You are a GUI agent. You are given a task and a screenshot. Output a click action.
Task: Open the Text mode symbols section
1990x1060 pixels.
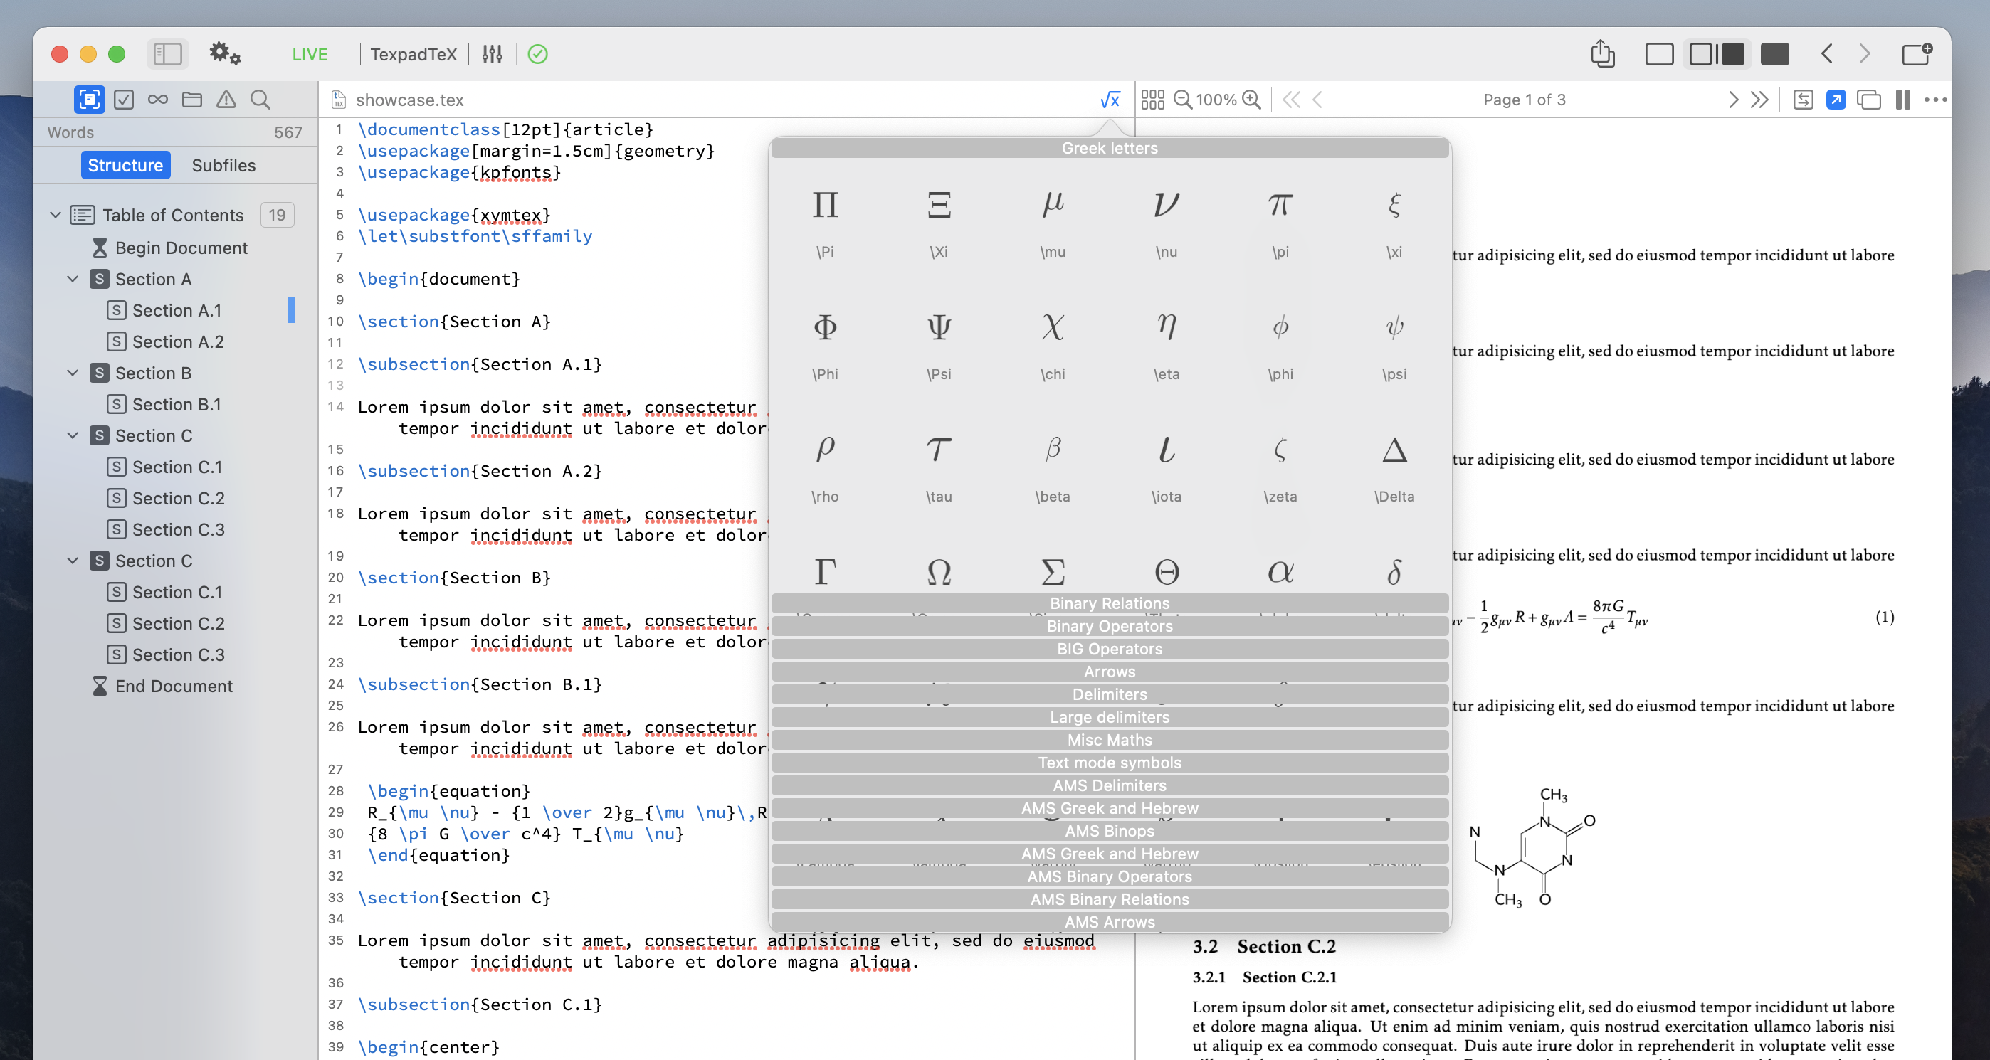[1110, 763]
